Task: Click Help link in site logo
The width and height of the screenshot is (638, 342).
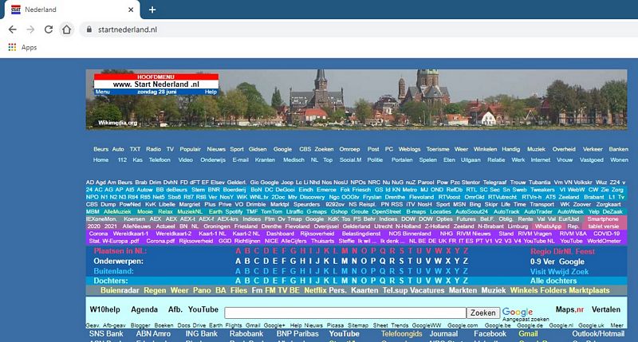Action: click(x=211, y=92)
